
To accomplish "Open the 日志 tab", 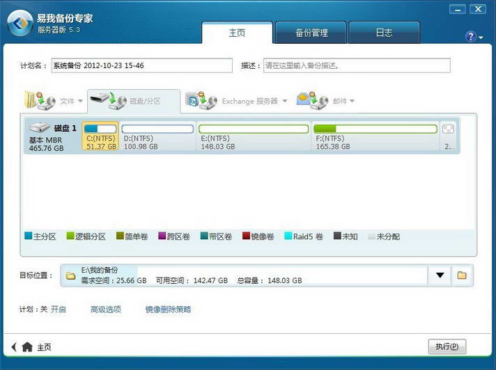I will (384, 33).
